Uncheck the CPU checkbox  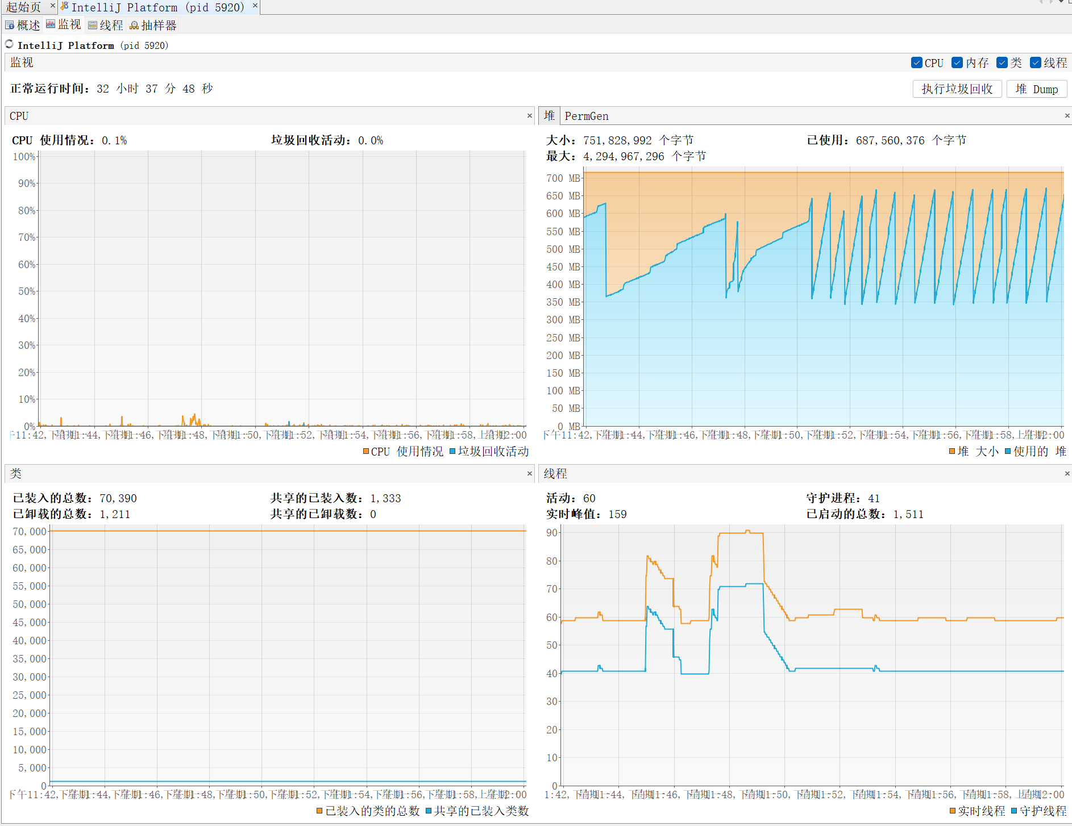pyautogui.click(x=916, y=62)
